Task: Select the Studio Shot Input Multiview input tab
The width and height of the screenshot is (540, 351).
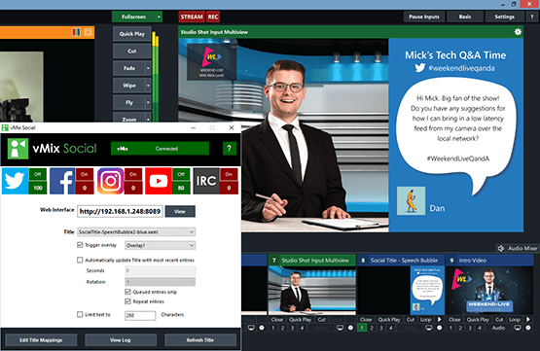Action: [x=312, y=261]
